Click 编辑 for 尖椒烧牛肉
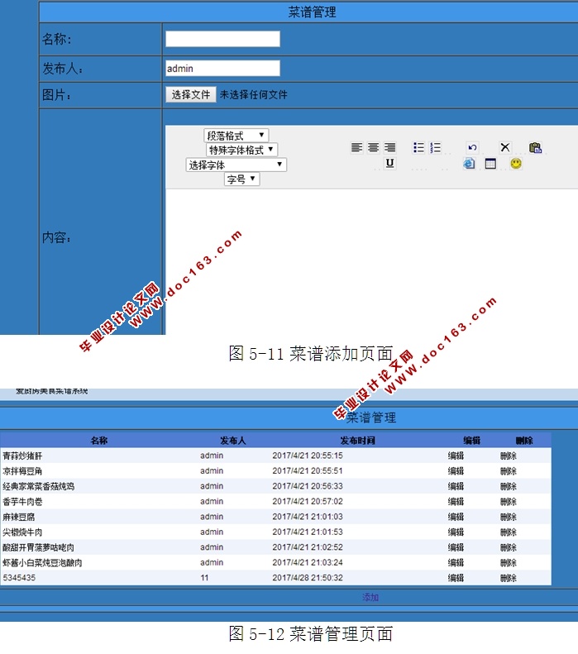Screen dimensions: 578x654 point(456,532)
